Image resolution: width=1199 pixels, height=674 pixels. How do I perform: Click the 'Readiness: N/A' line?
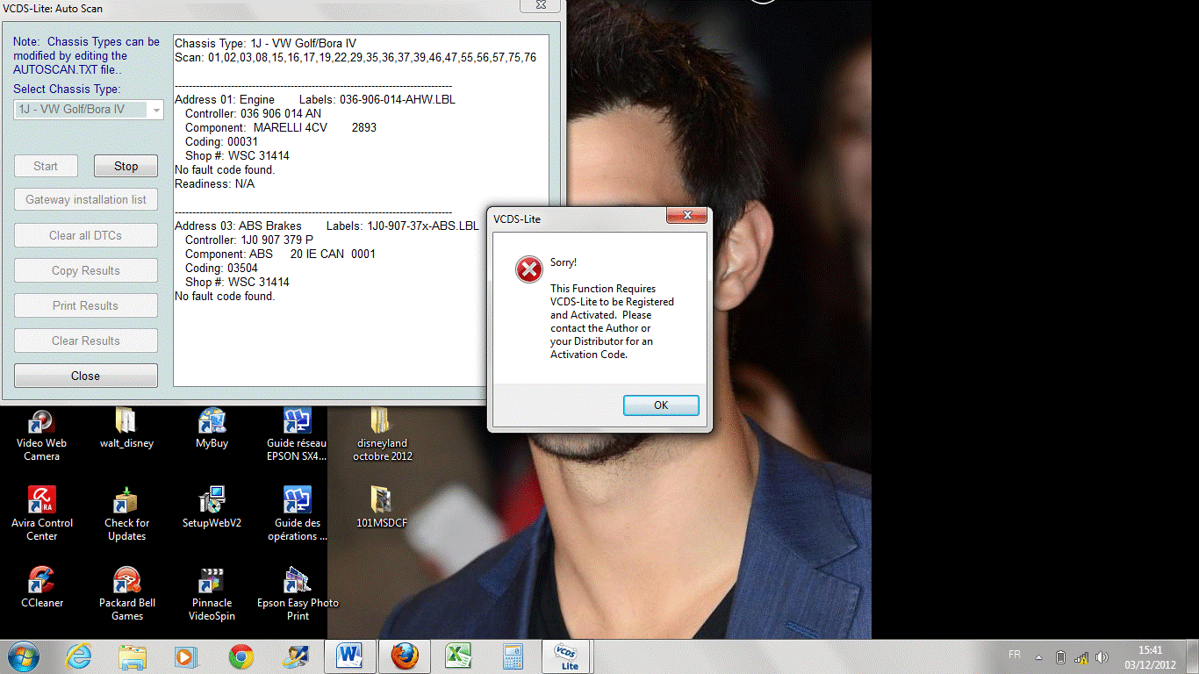[214, 183]
